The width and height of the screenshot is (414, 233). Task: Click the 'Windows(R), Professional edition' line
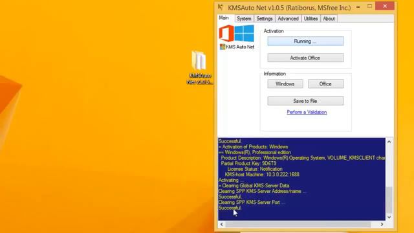255,153
